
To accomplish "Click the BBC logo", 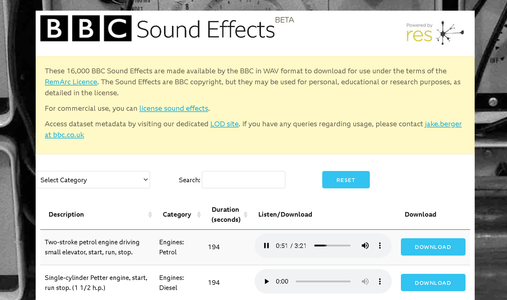I will (x=86, y=28).
